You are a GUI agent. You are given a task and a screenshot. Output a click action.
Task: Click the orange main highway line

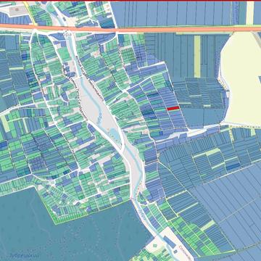(x=130, y=28)
